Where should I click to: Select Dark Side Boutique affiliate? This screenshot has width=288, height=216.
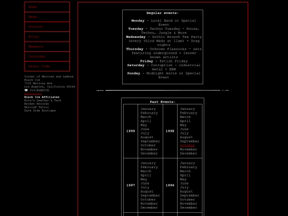(x=40, y=110)
